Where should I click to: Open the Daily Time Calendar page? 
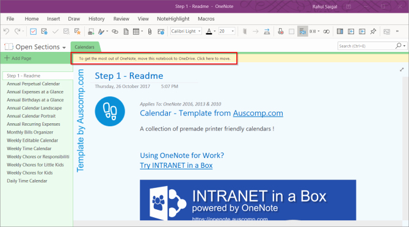(27, 181)
